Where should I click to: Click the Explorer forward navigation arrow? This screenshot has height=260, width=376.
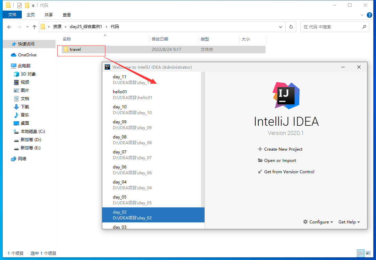coord(19,27)
